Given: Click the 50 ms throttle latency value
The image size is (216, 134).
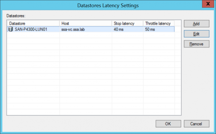Looking at the screenshot, I should coord(150,29).
